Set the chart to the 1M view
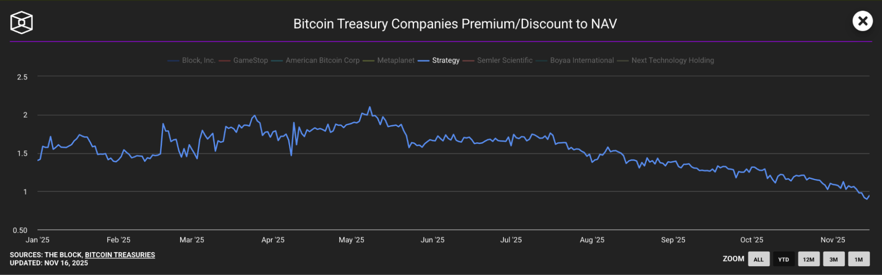The width and height of the screenshot is (882, 275). (x=859, y=260)
